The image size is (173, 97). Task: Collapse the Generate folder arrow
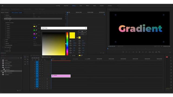point(2,69)
